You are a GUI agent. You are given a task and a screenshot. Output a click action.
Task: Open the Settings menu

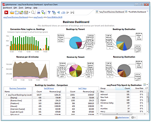point(28,8)
